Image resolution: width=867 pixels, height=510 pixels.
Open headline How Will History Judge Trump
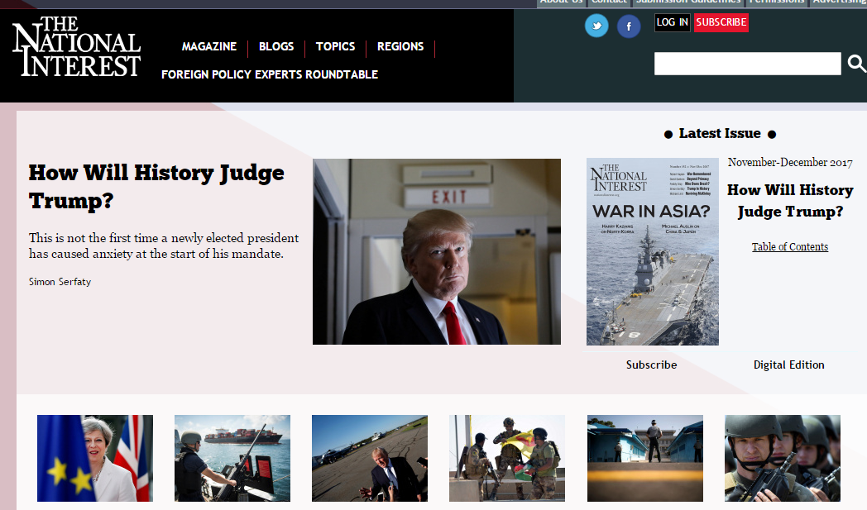pyautogui.click(x=156, y=186)
